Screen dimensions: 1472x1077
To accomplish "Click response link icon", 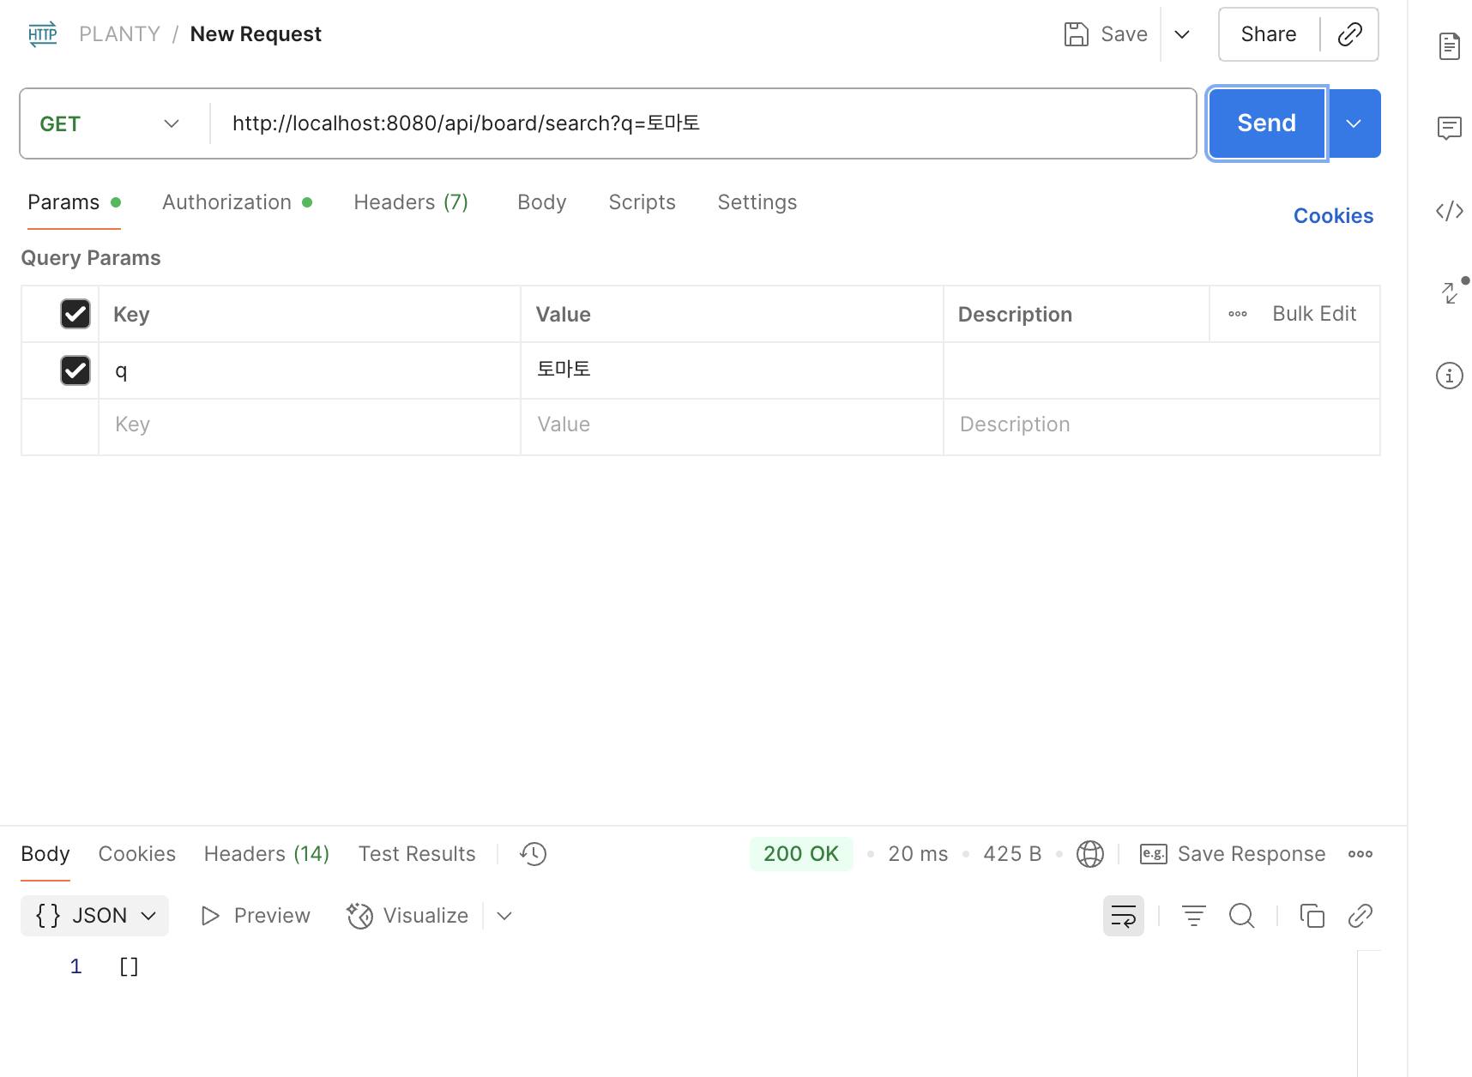I will (1360, 916).
